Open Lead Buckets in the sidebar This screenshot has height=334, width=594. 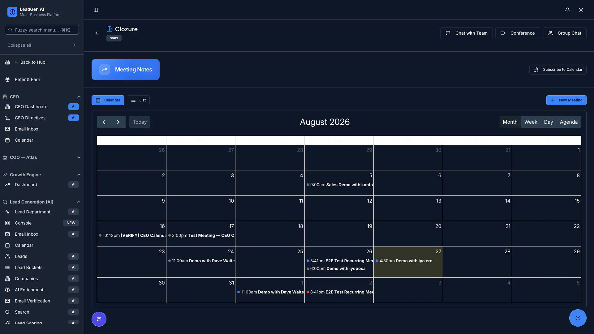[42, 268]
